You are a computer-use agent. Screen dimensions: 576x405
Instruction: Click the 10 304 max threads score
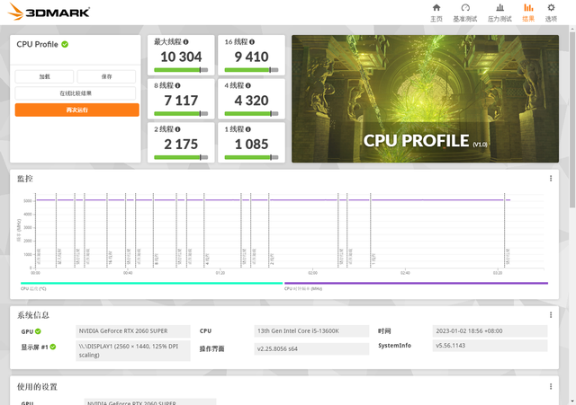pyautogui.click(x=181, y=57)
